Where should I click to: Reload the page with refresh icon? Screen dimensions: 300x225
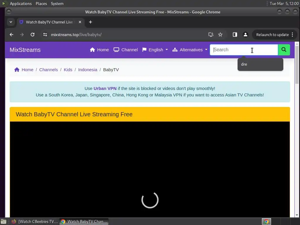pyautogui.click(x=33, y=35)
